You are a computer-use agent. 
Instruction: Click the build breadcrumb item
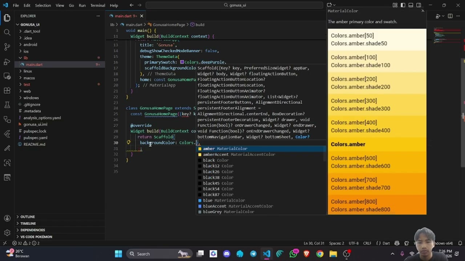pyautogui.click(x=199, y=25)
